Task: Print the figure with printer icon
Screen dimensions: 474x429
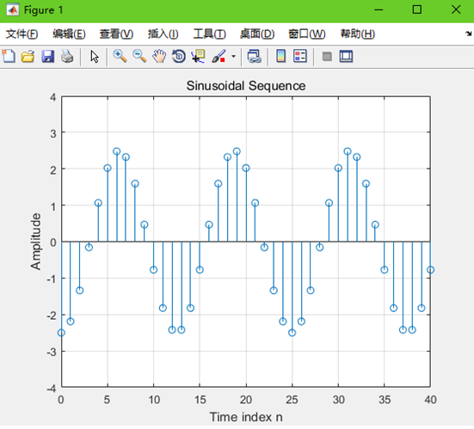Action: click(67, 57)
